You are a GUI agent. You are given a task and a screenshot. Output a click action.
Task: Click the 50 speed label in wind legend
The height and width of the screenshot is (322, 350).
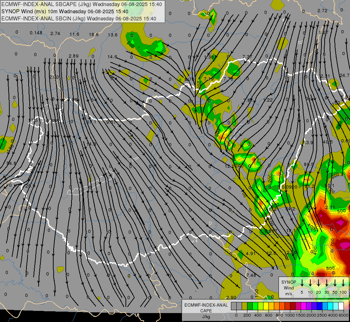(x=335, y=292)
